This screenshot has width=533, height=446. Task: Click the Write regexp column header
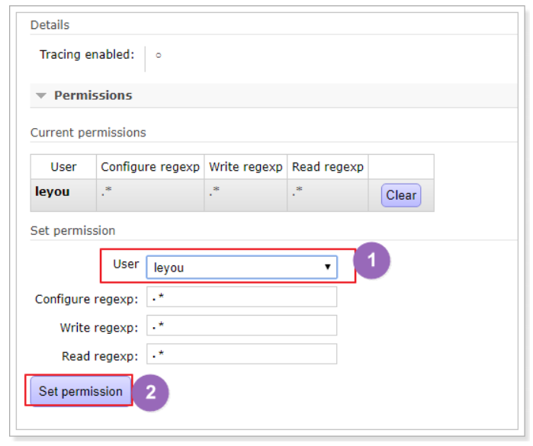click(246, 166)
